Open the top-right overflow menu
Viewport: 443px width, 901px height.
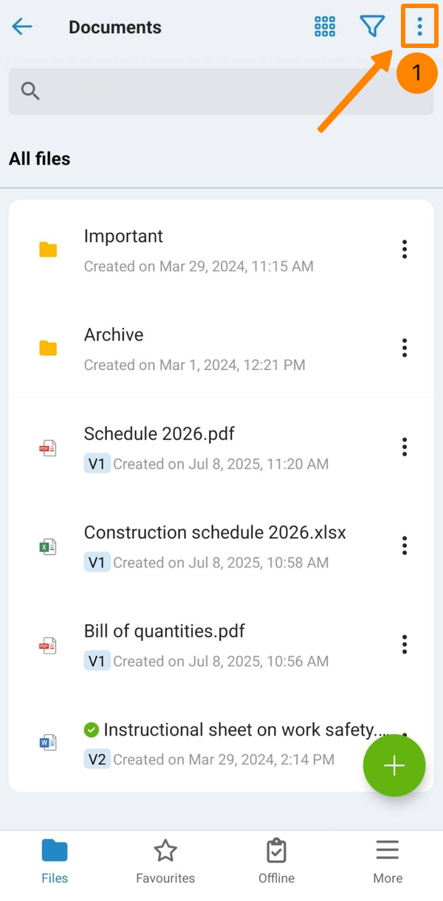coord(419,27)
